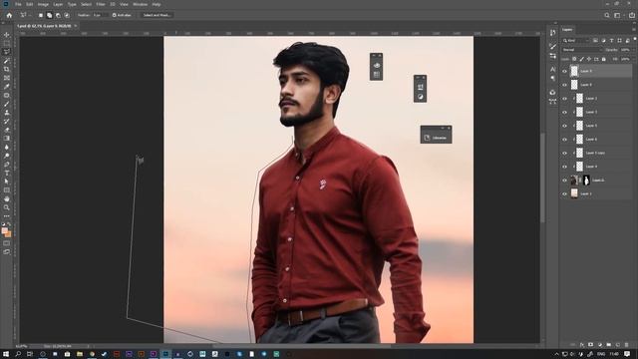This screenshot has width=638, height=359.
Task: Click the Delete layer trash icon
Action: 627,345
